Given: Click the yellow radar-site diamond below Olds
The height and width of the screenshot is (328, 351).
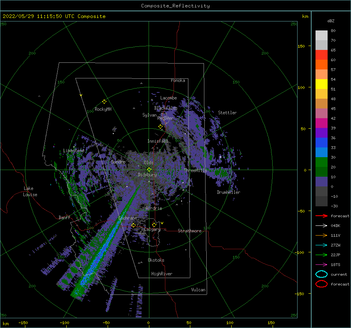Looking at the screenshot, I should pos(149,170).
